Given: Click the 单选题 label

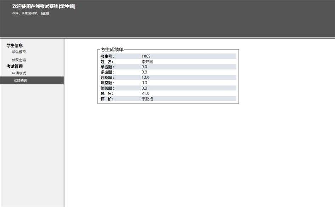Looking at the screenshot, I should [107, 67].
